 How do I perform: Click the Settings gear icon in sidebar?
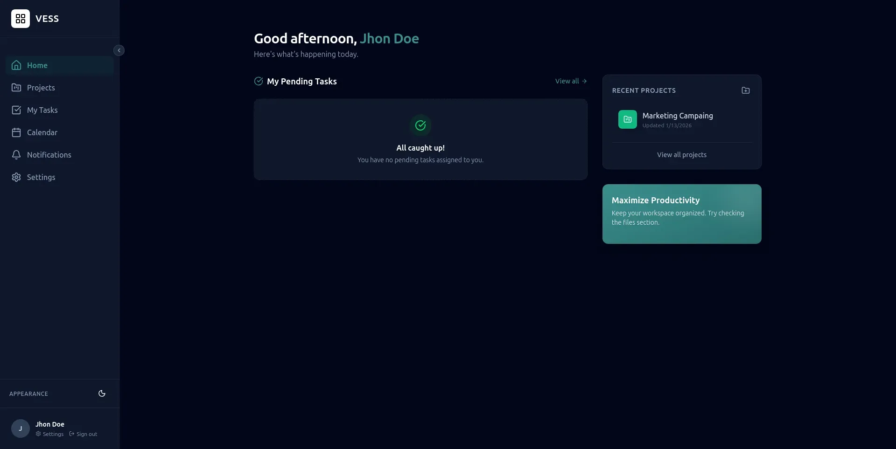(16, 177)
